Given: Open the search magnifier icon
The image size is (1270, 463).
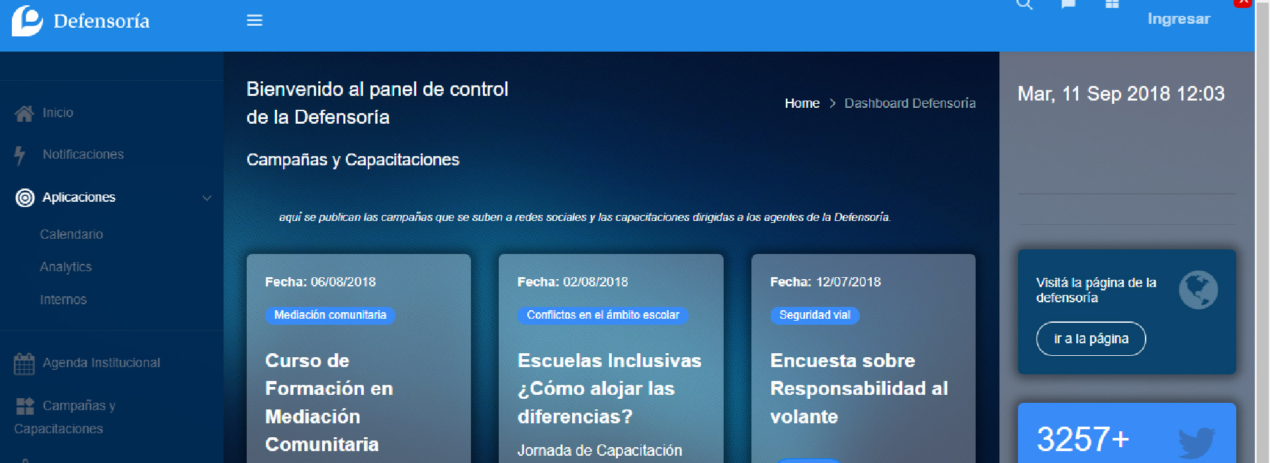Looking at the screenshot, I should [x=1024, y=5].
